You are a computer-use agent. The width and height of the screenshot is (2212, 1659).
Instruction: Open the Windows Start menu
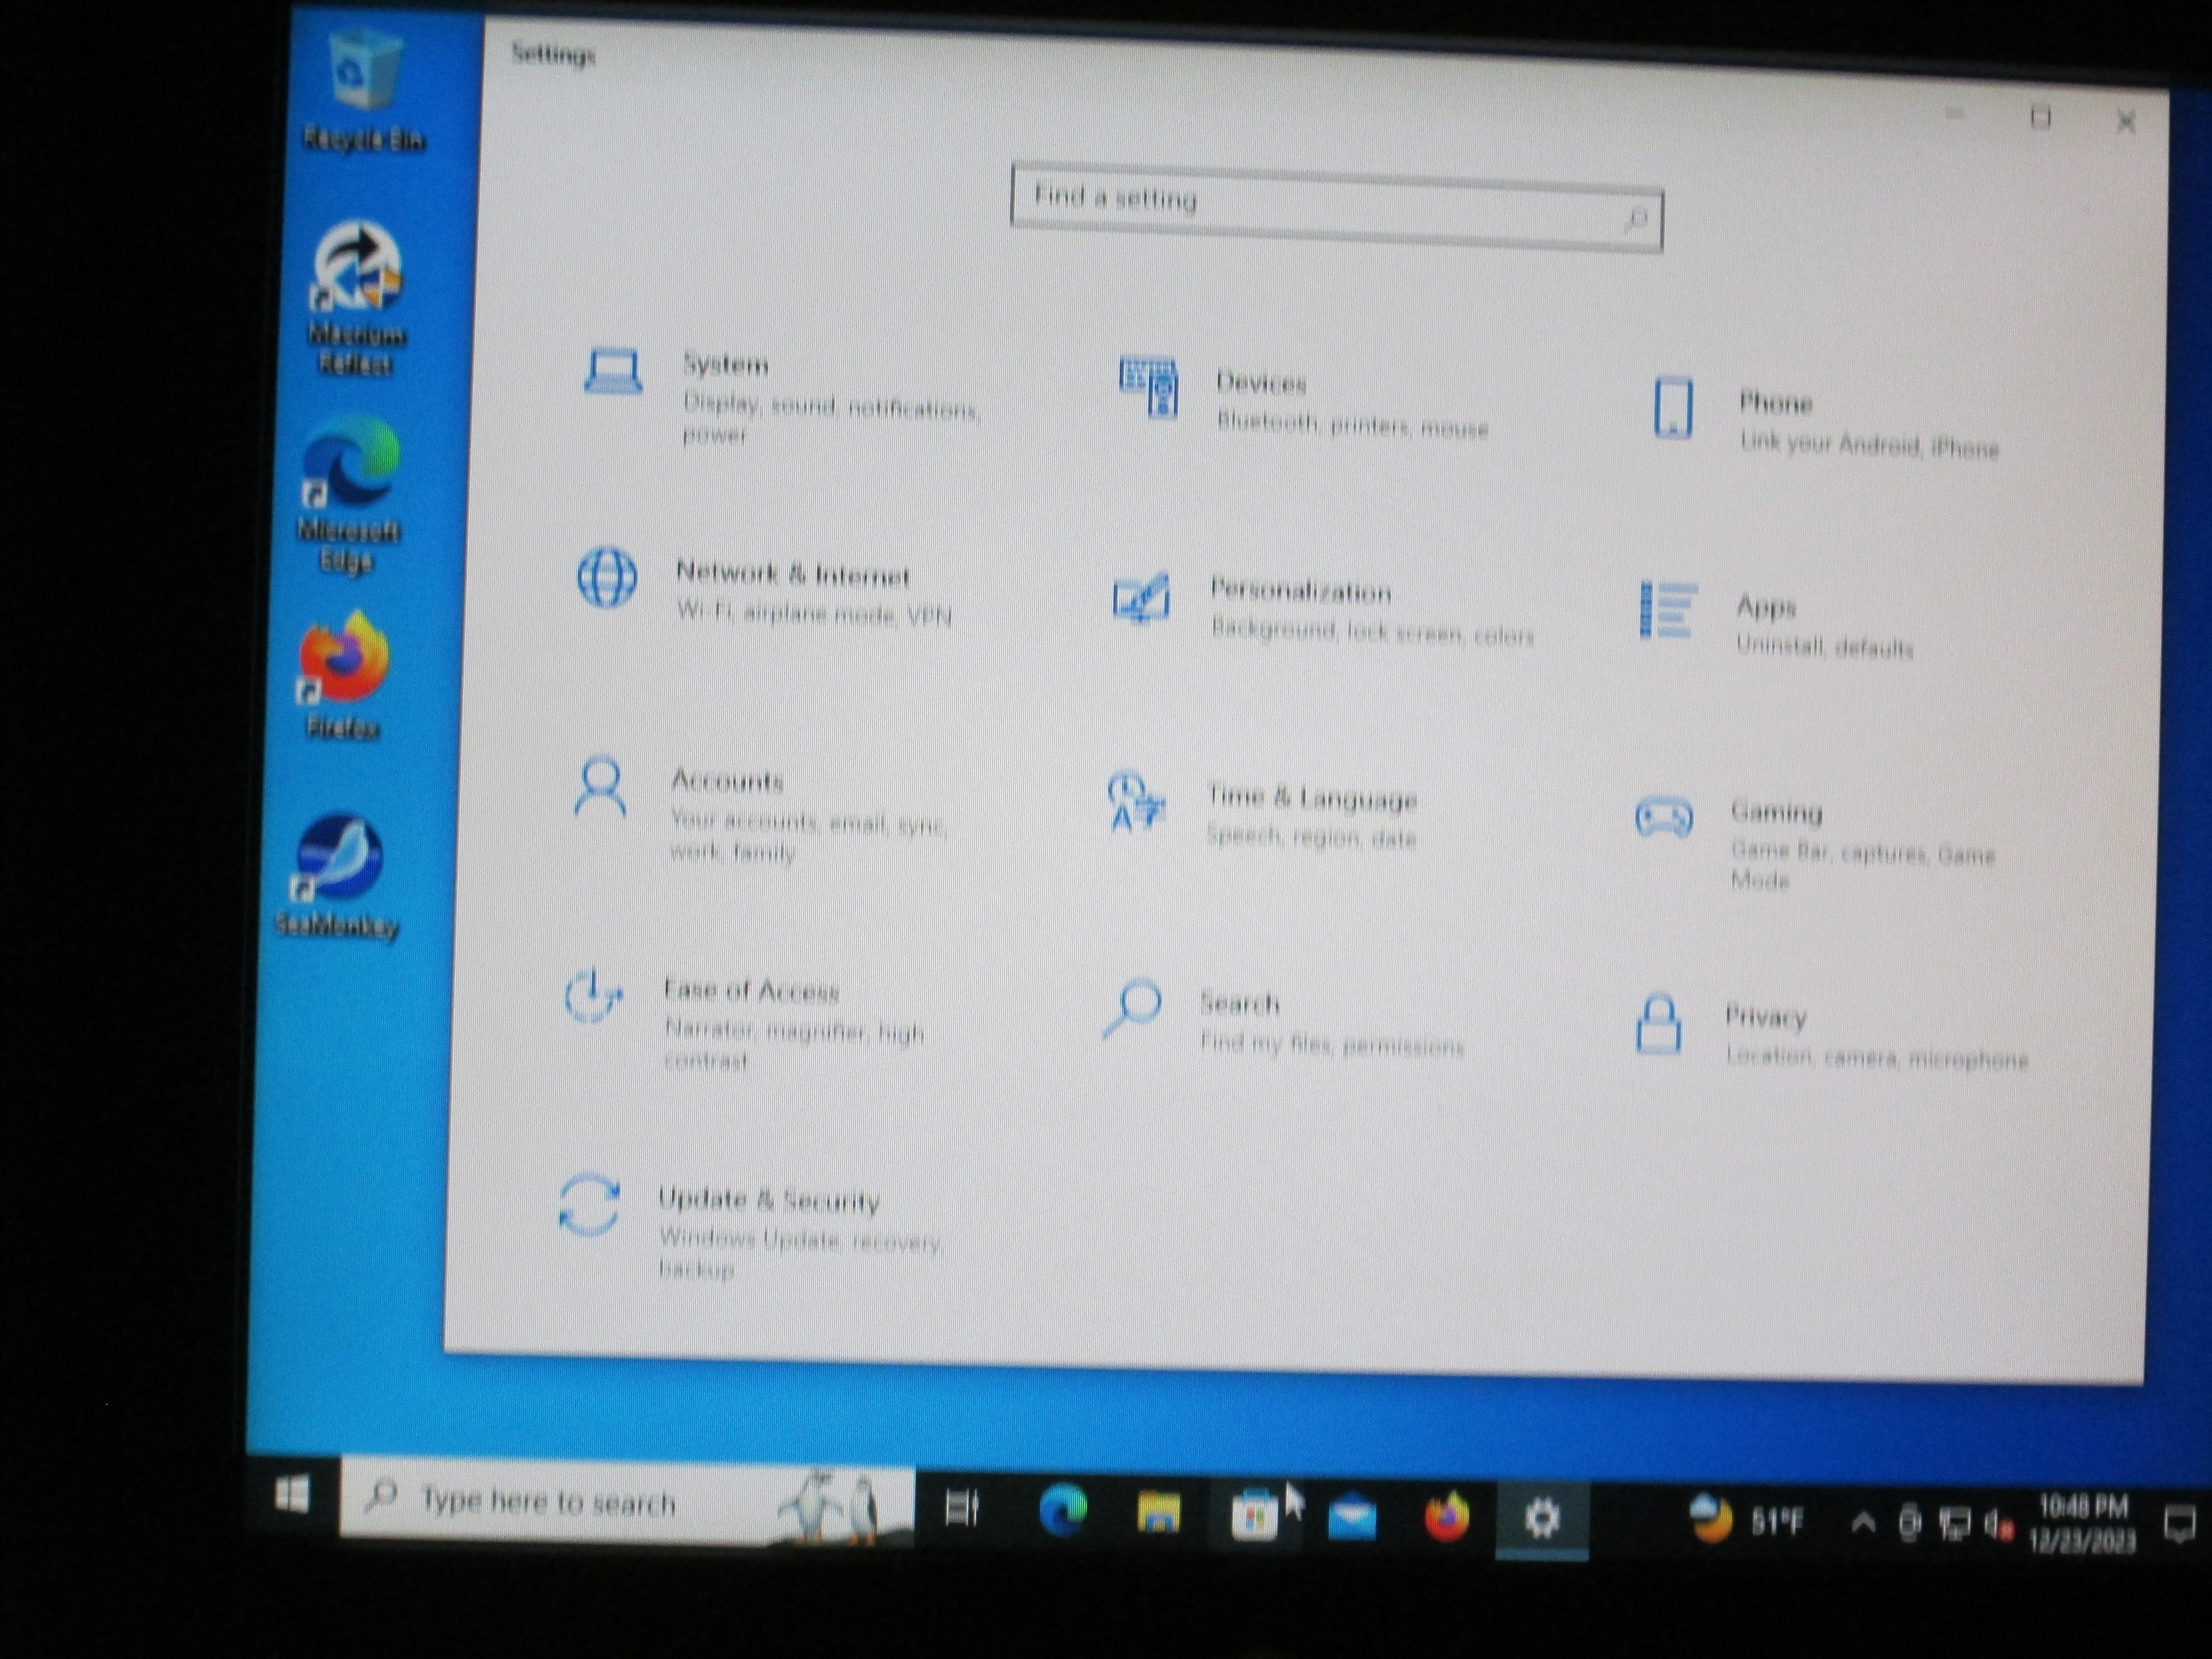click(292, 1496)
